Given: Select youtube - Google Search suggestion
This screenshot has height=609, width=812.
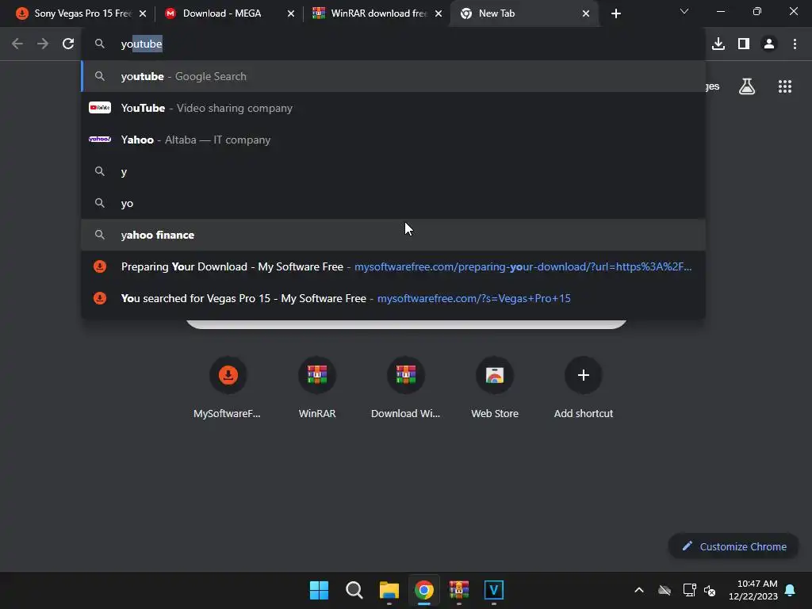Looking at the screenshot, I should (393, 76).
